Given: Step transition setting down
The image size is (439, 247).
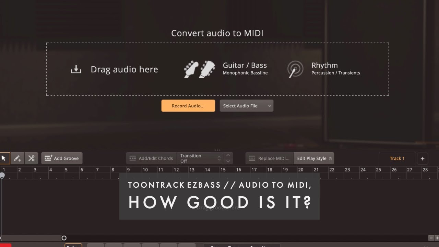Looking at the screenshot, I should tap(228, 161).
